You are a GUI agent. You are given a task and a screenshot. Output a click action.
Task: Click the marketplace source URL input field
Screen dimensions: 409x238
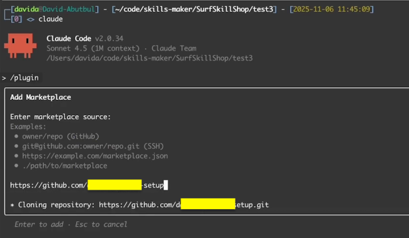pos(89,185)
